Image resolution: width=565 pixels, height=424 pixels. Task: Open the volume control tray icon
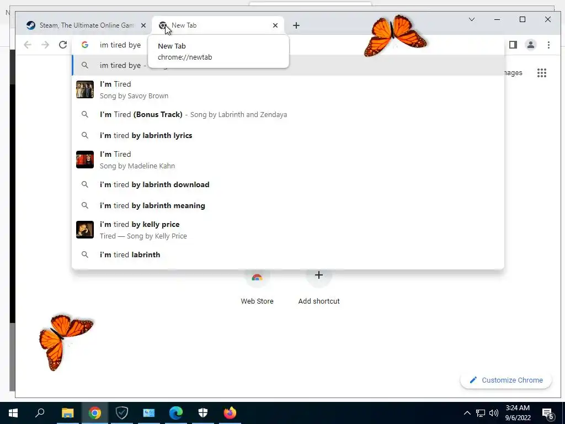[x=494, y=413]
